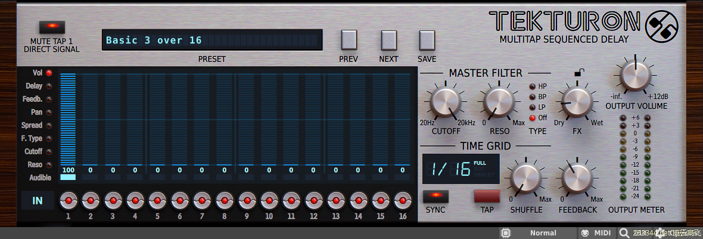Click the tap 1 volume bar slider
This screenshot has width=703, height=239.
(x=68, y=119)
